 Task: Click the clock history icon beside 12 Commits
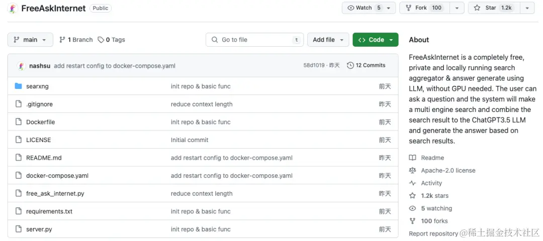[350, 65]
